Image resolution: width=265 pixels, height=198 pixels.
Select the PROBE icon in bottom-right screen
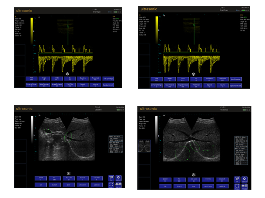tap(245, 186)
